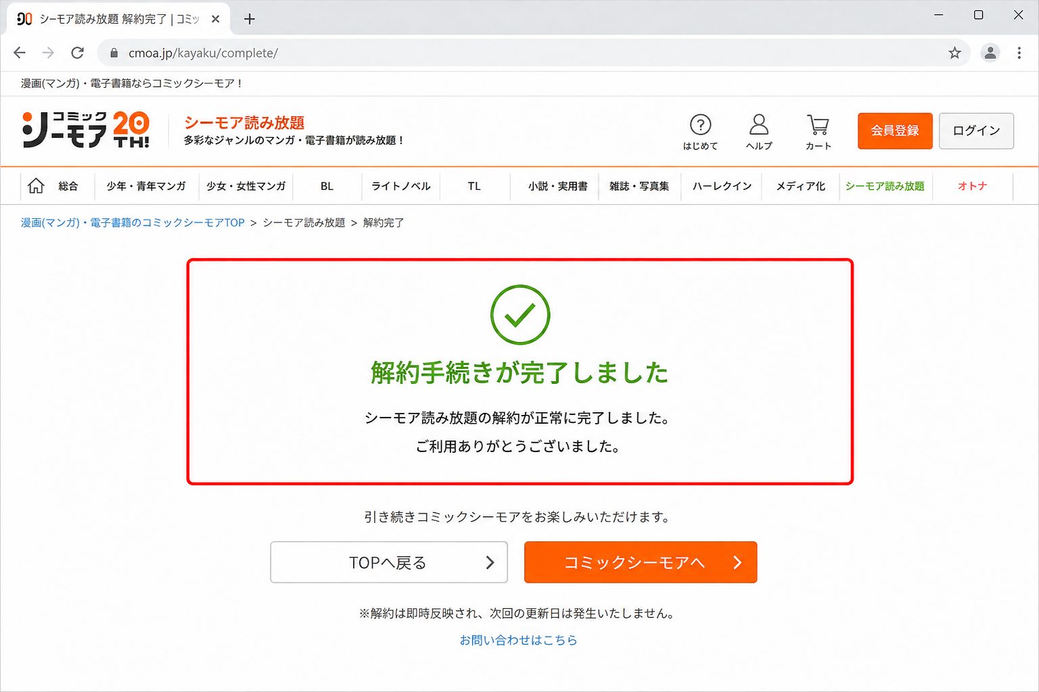This screenshot has width=1039, height=692.
Task: Click the Comic Cmoa 20th logo
Action: (85, 130)
